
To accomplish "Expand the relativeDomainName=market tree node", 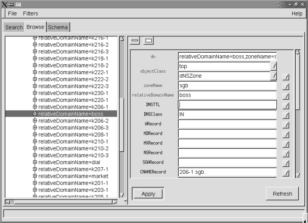I will [35, 176].
